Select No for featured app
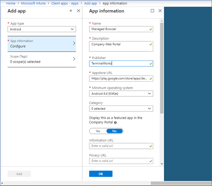Viewport: 212px width, 186px height. [x=114, y=131]
